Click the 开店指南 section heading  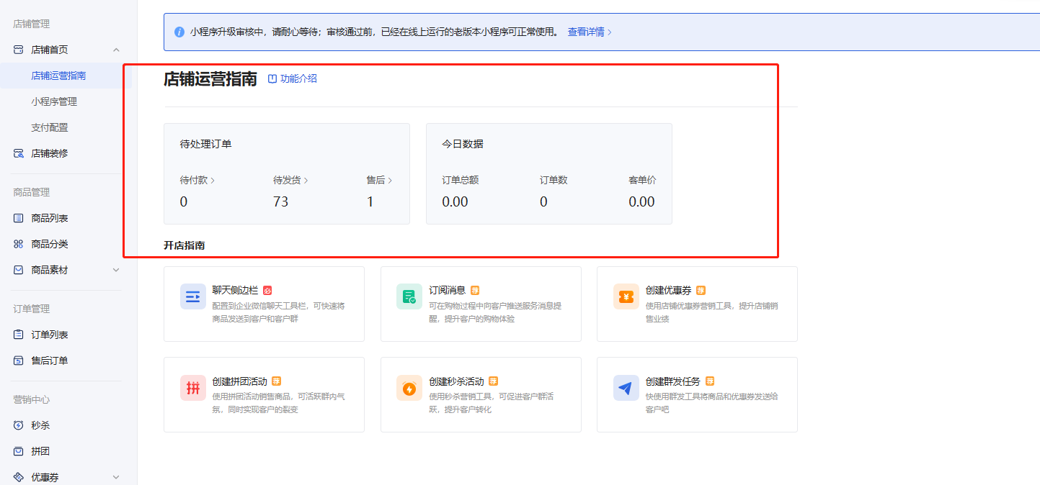tap(185, 246)
